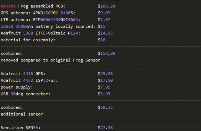201x131 pixels.
Task: Click the "power supply" label
Action: point(17,87)
